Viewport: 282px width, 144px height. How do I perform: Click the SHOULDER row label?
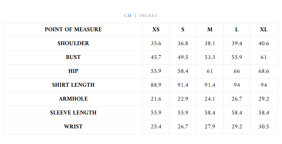pyautogui.click(x=73, y=43)
